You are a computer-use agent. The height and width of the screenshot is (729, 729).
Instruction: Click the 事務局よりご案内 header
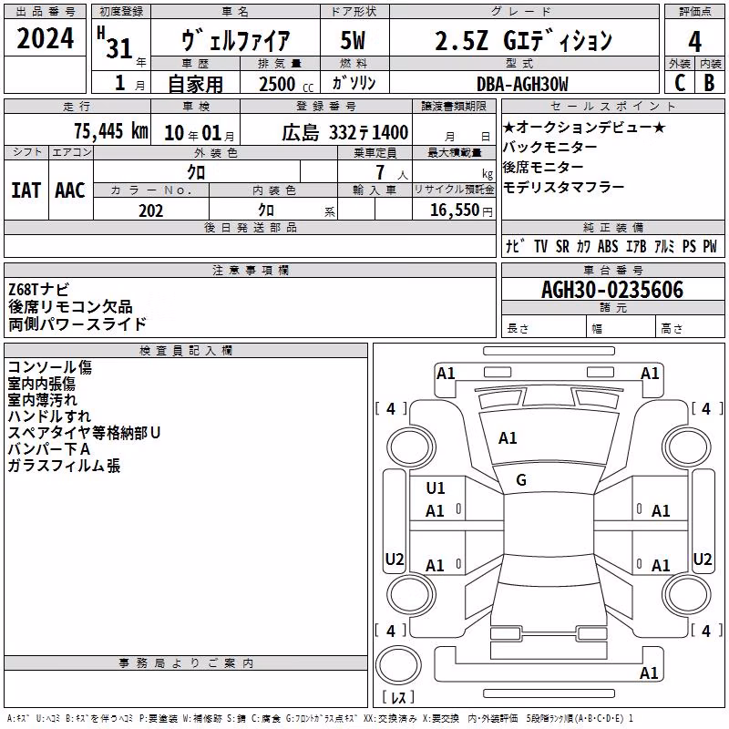pos(186,663)
